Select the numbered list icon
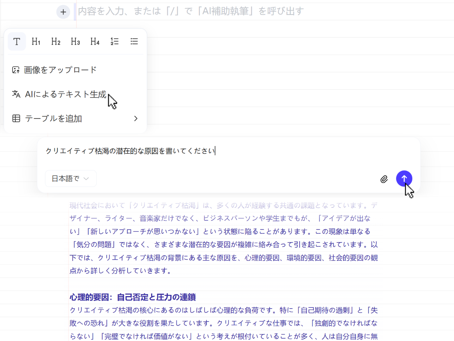 114,41
